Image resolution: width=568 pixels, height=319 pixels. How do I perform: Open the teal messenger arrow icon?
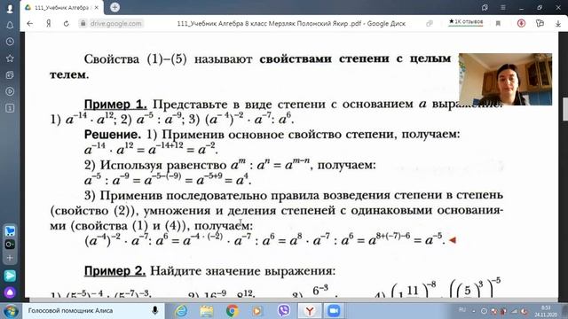(10, 276)
